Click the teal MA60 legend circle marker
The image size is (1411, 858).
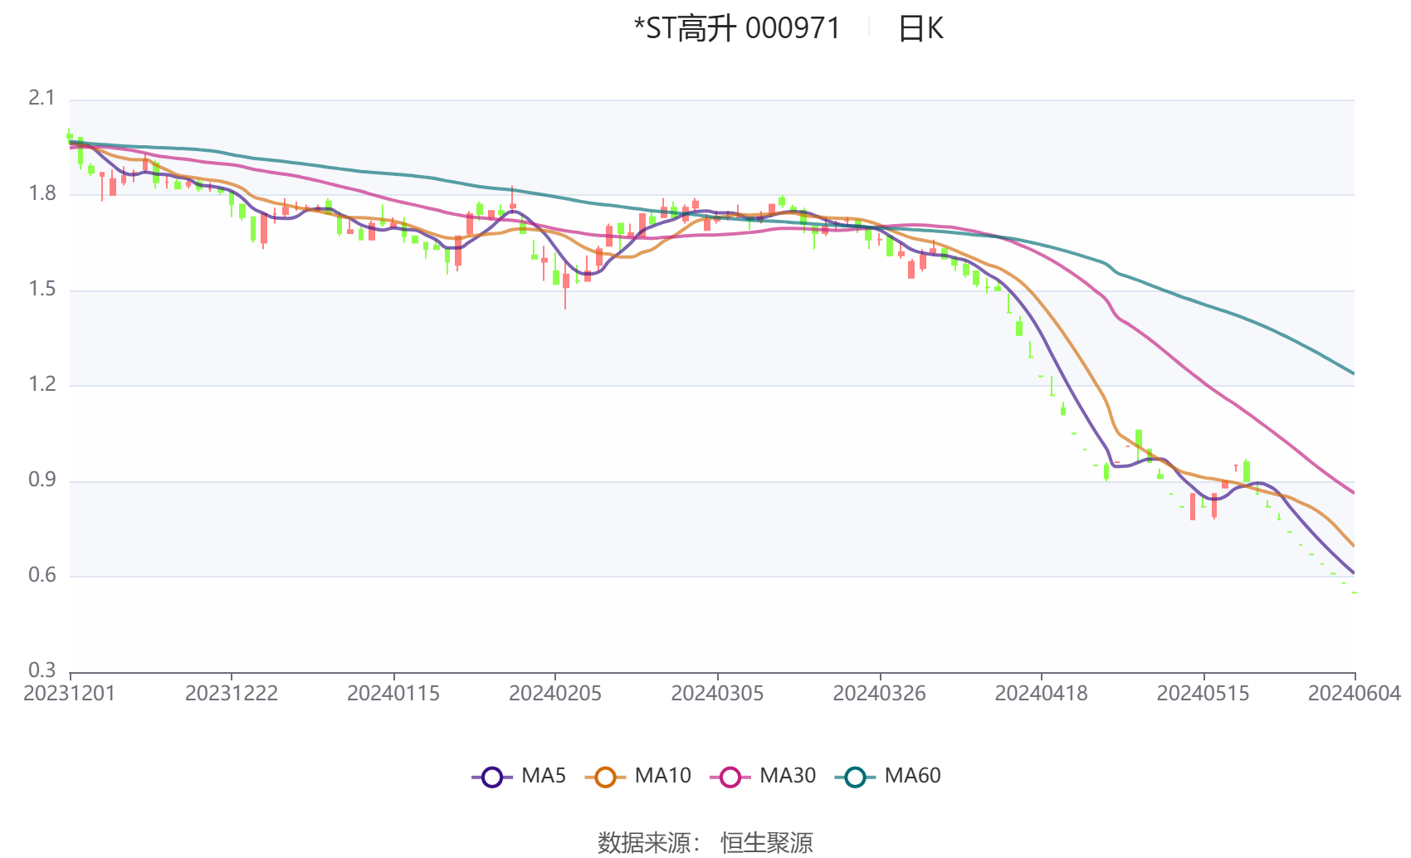pos(855,777)
